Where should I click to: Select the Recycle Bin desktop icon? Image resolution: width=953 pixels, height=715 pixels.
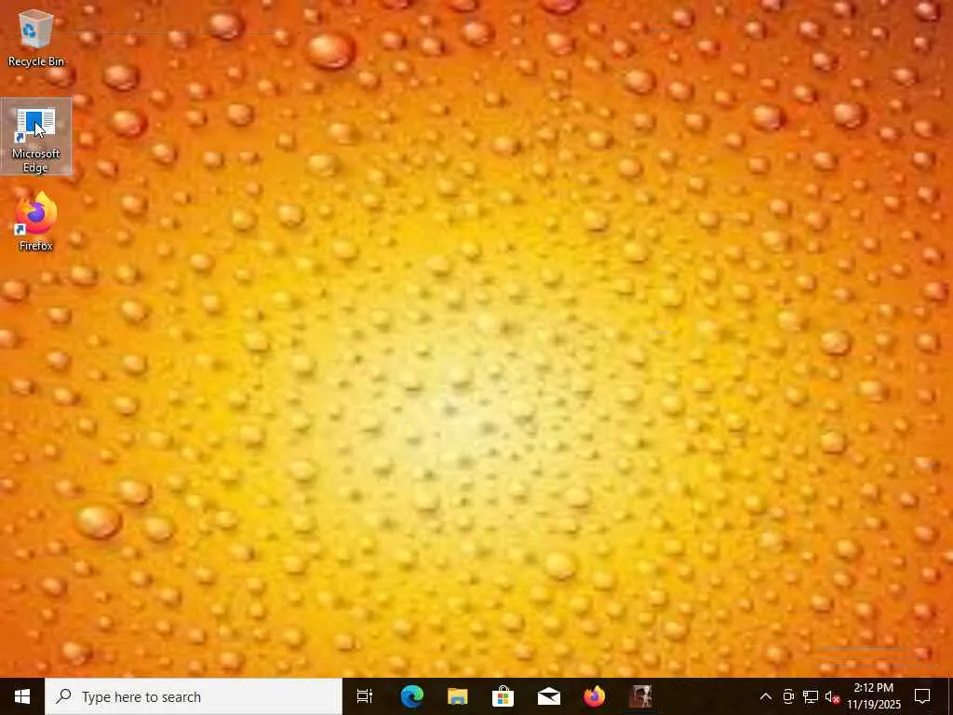pos(36,37)
